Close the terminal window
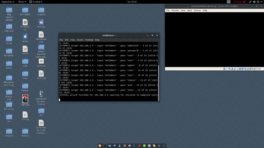The height and width of the screenshot is (148, 264). point(157,35)
